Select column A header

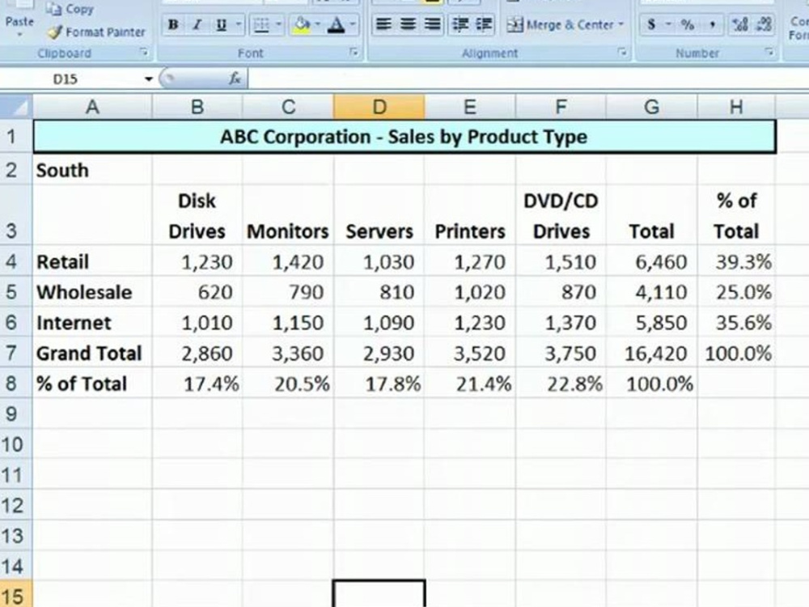click(92, 107)
